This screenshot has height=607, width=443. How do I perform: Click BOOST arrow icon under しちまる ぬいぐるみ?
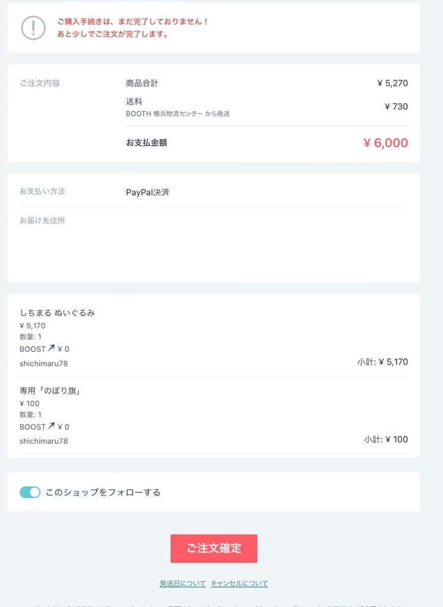point(51,348)
